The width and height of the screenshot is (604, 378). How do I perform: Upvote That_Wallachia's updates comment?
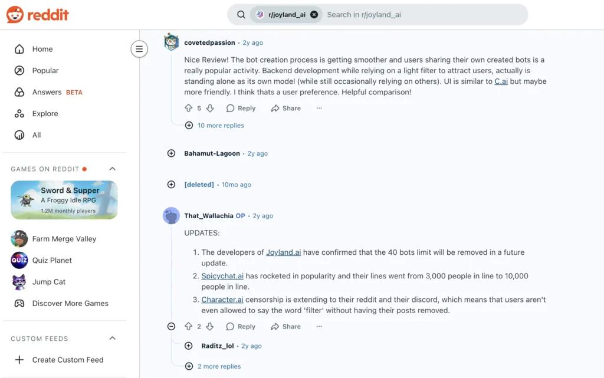[x=189, y=327]
